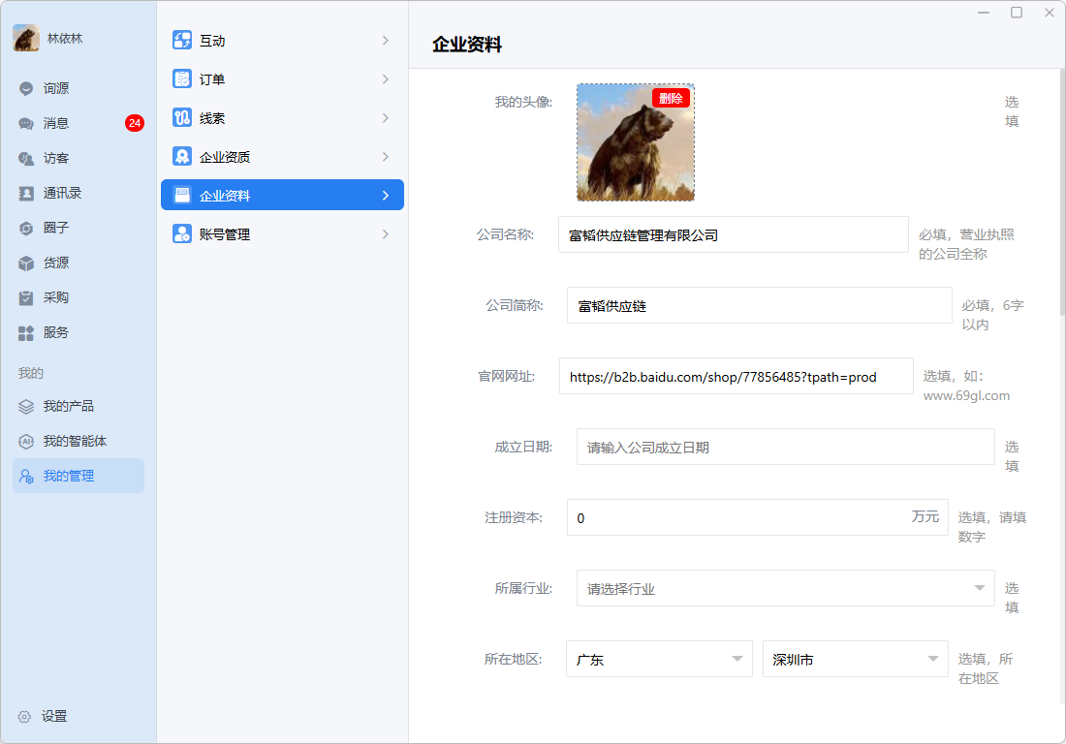This screenshot has height=744, width=1066.
Task: Open 消息 in sidebar
Action: pyautogui.click(x=78, y=123)
